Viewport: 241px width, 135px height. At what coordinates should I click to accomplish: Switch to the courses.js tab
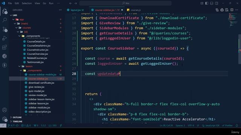tap(134, 10)
